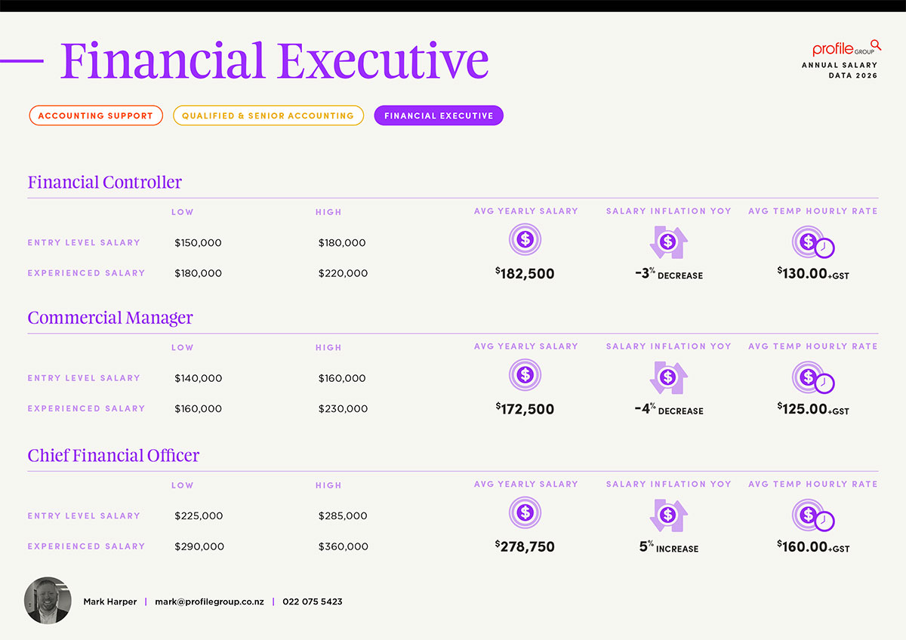This screenshot has height=640, width=906.
Task: Click Commercial Manager average yearly salary dollar icon
Action: point(525,375)
